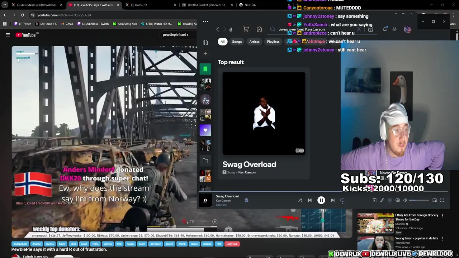Open the Swag Overload album cover
This screenshot has height=258, width=459.
pyautogui.click(x=264, y=114)
